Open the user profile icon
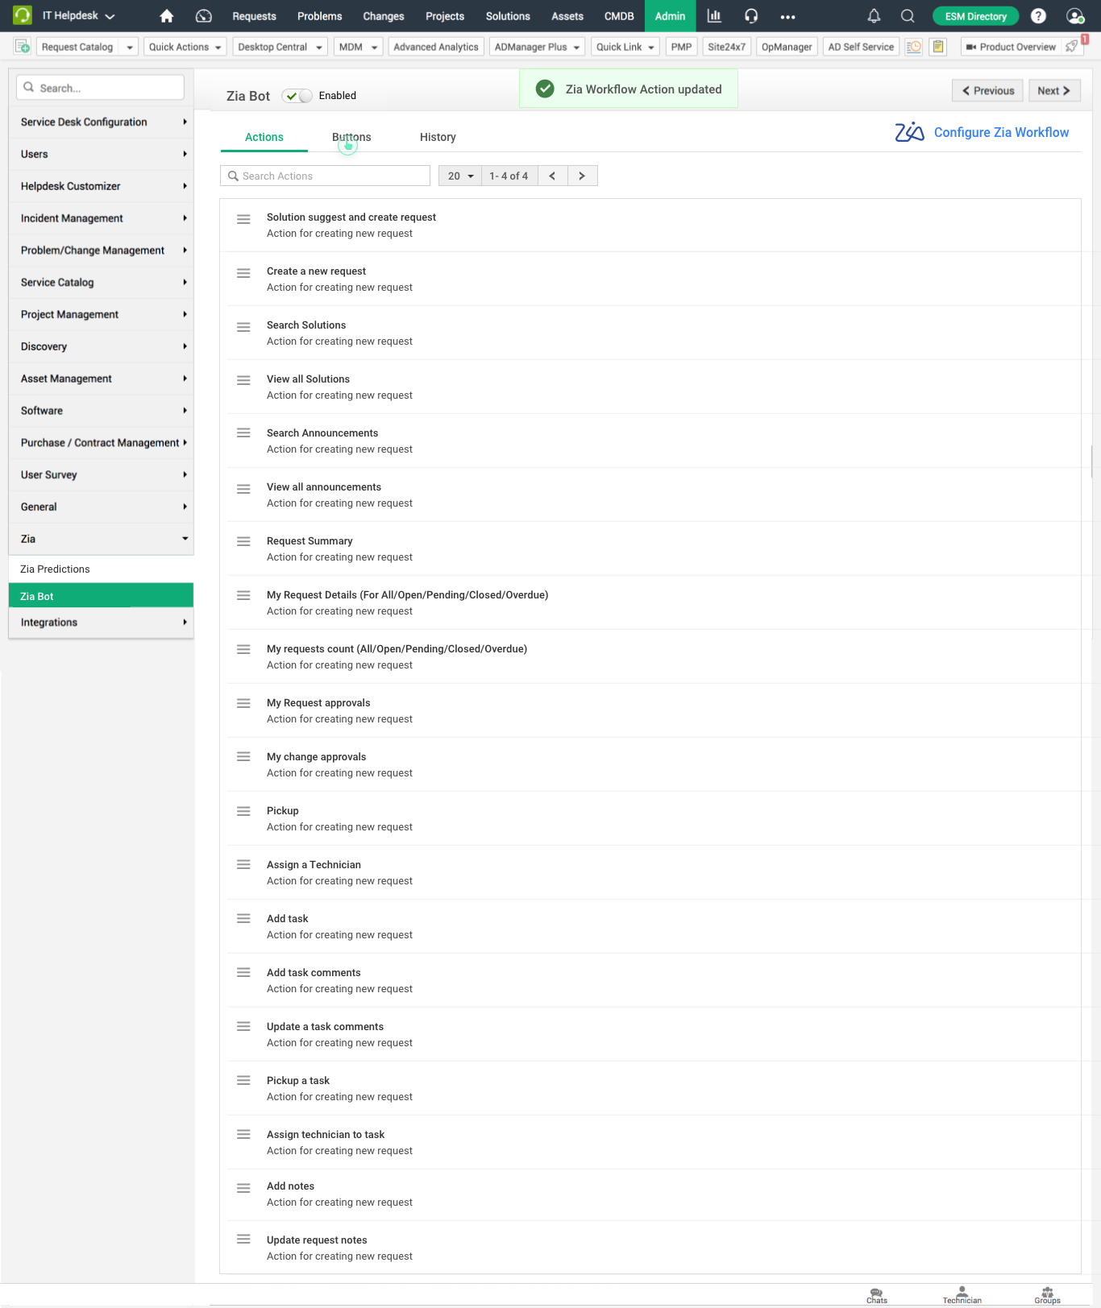Screen dimensions: 1101x1308 [1074, 16]
